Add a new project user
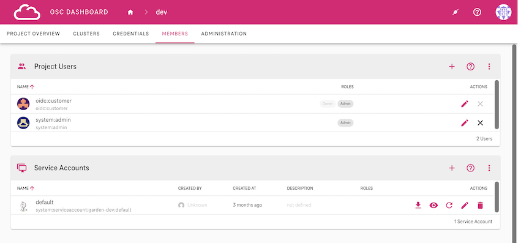518x243 pixels. coord(452,66)
